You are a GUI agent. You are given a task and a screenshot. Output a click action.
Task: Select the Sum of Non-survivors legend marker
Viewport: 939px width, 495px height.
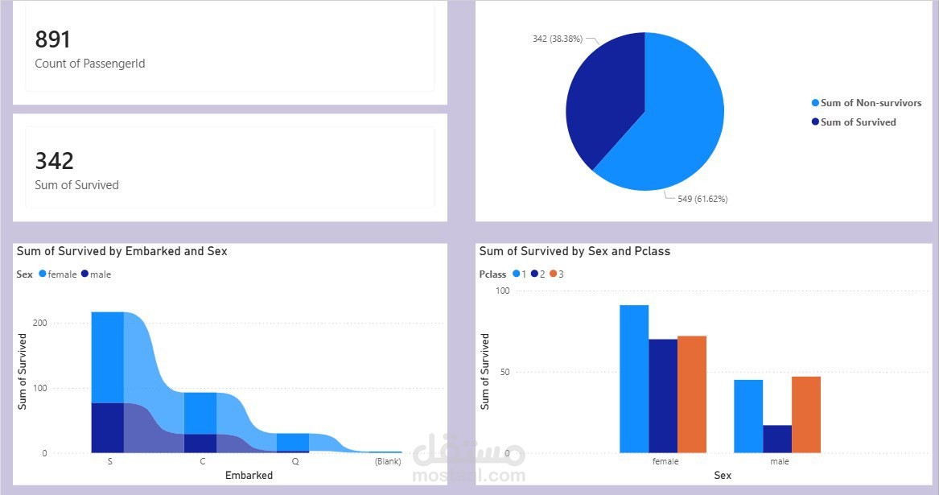click(x=814, y=102)
